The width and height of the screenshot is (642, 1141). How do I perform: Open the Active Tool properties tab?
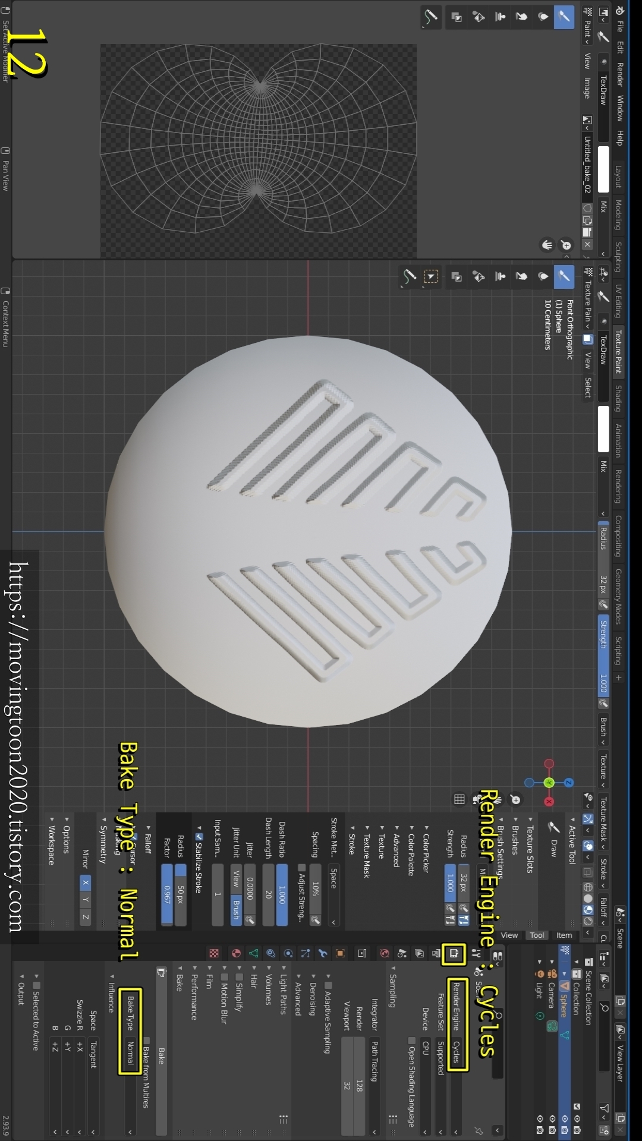tap(476, 953)
